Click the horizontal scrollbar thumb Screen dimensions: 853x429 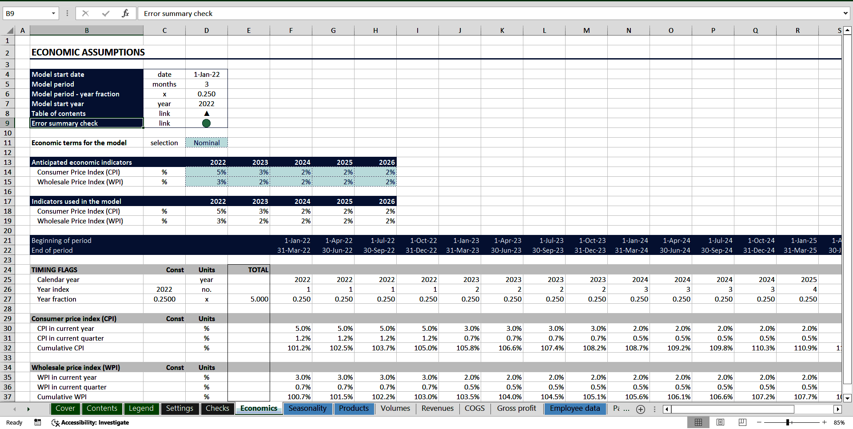tap(733, 409)
